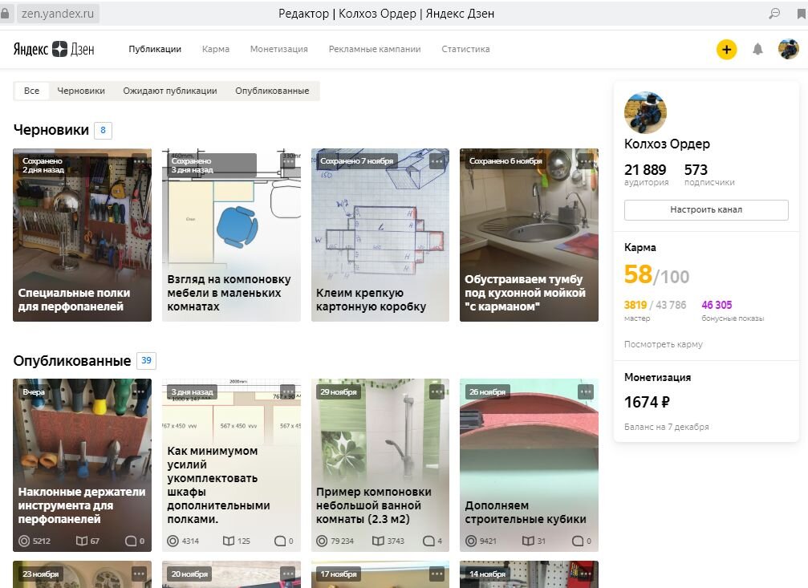Open the notifications bell

[757, 50]
